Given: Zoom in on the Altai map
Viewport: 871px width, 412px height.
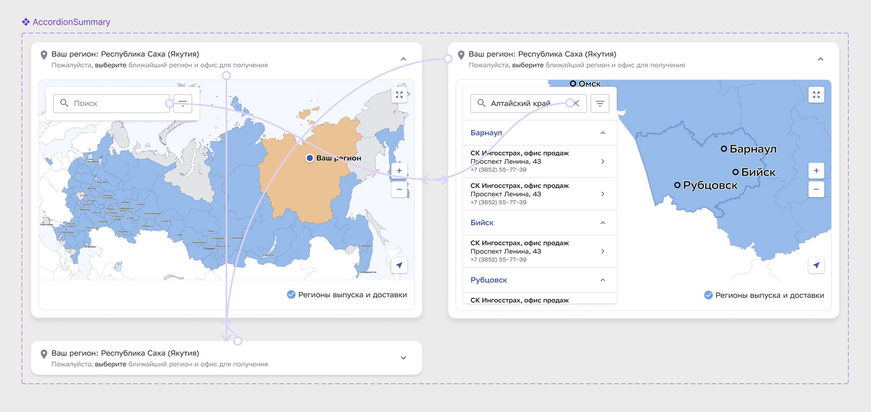Looking at the screenshot, I should tap(816, 171).
